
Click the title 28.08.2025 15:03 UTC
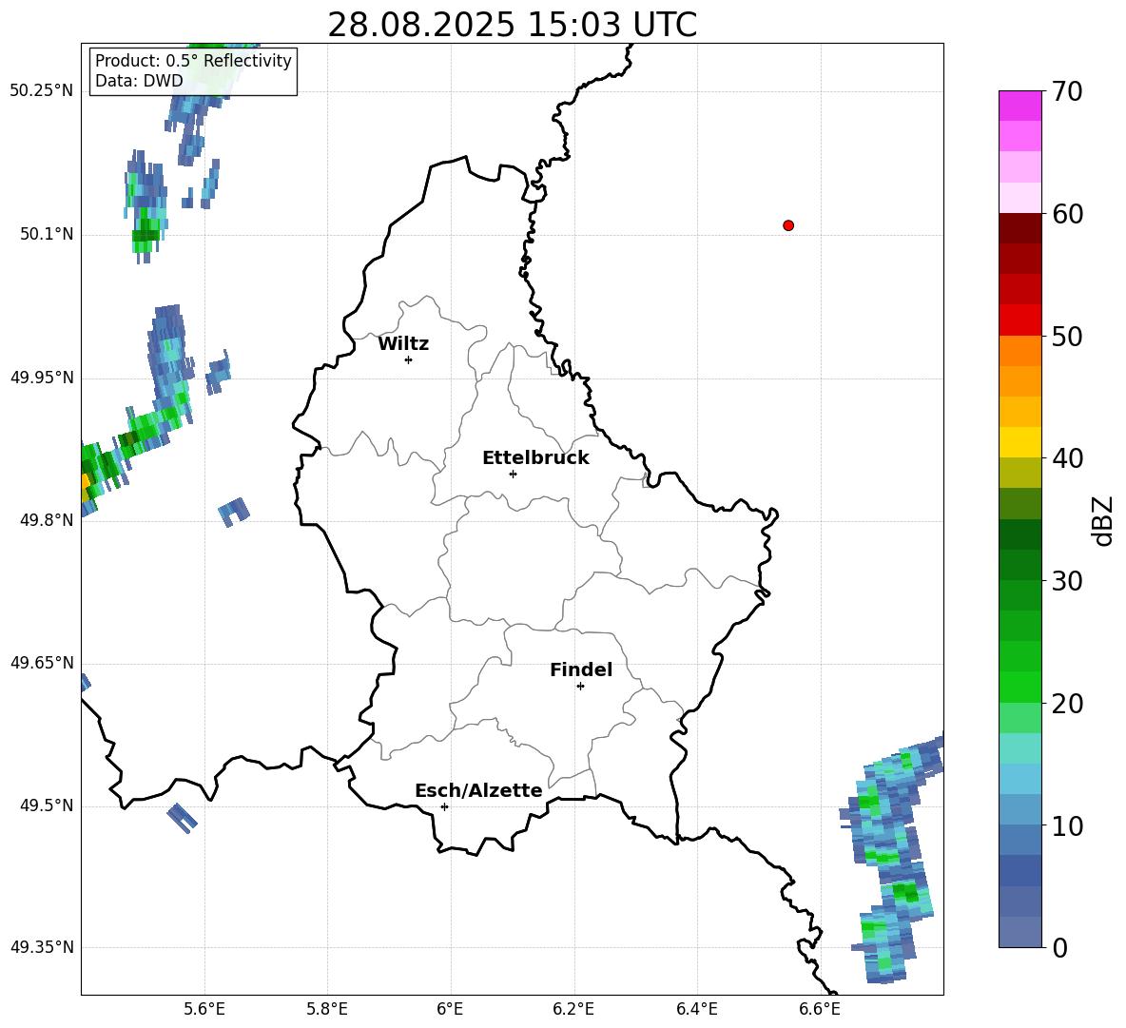tap(512, 25)
